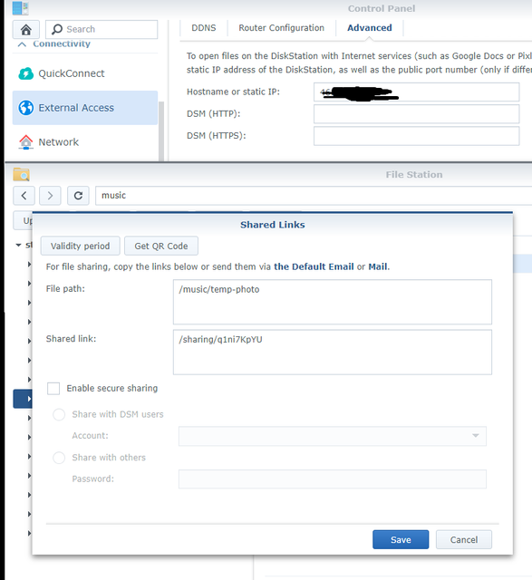The image size is (532, 580).
Task: Open Network settings in sidebar
Action: click(x=85, y=142)
